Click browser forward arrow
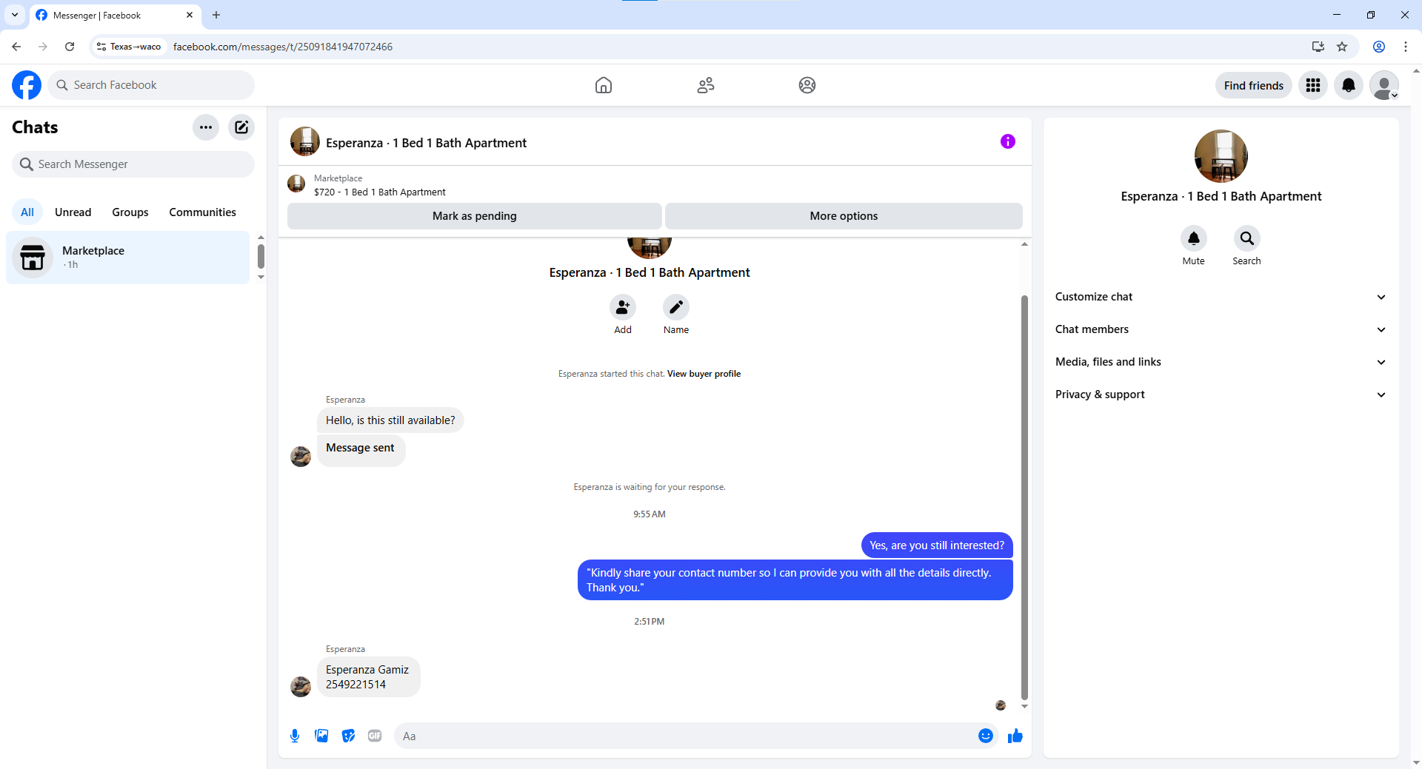Viewport: 1422px width, 769px height. [x=43, y=47]
